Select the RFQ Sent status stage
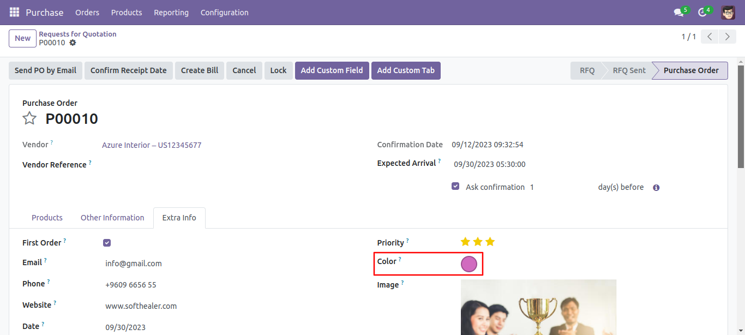The image size is (745, 335). click(x=629, y=70)
